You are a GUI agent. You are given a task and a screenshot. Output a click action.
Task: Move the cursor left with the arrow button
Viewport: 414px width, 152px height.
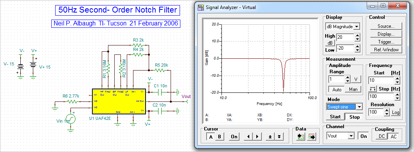[248, 137]
